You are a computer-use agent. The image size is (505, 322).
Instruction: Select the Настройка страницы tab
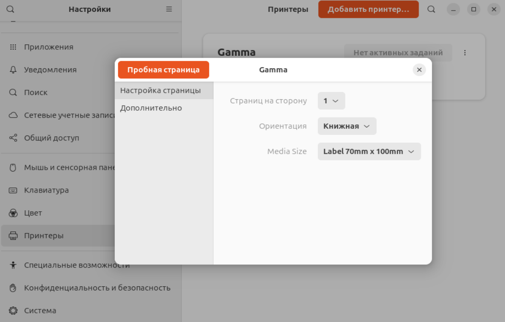(x=161, y=91)
